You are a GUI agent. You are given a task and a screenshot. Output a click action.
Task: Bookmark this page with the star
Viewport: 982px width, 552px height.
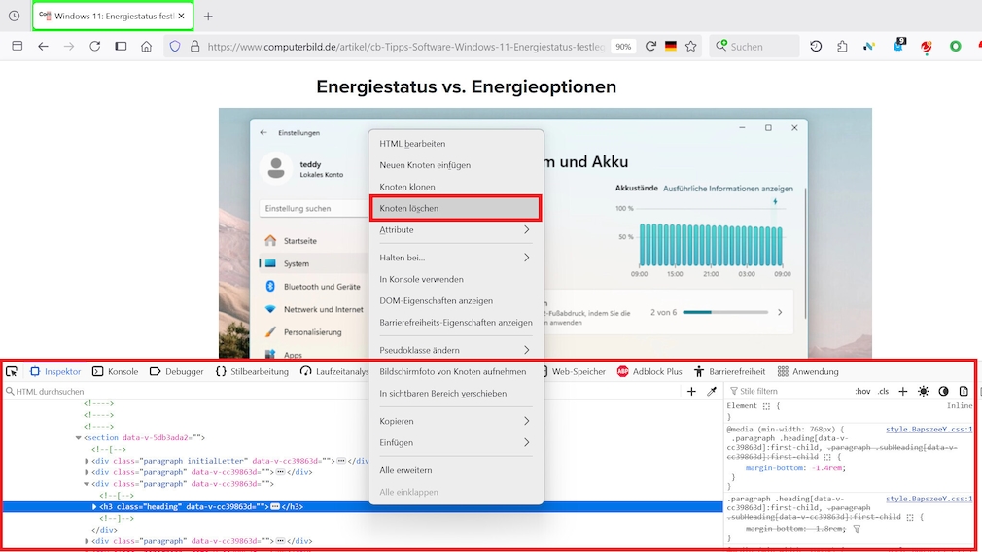coord(690,47)
